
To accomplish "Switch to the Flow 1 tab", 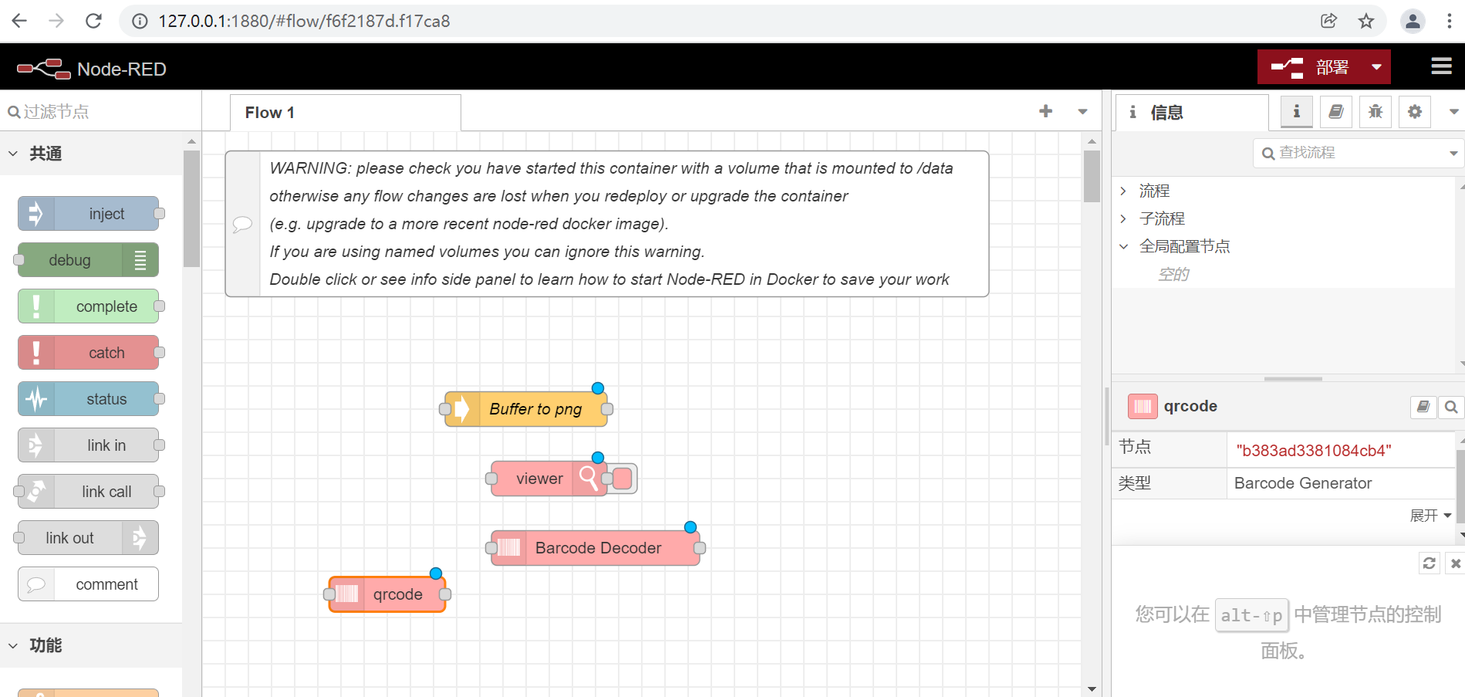I will 345,113.
